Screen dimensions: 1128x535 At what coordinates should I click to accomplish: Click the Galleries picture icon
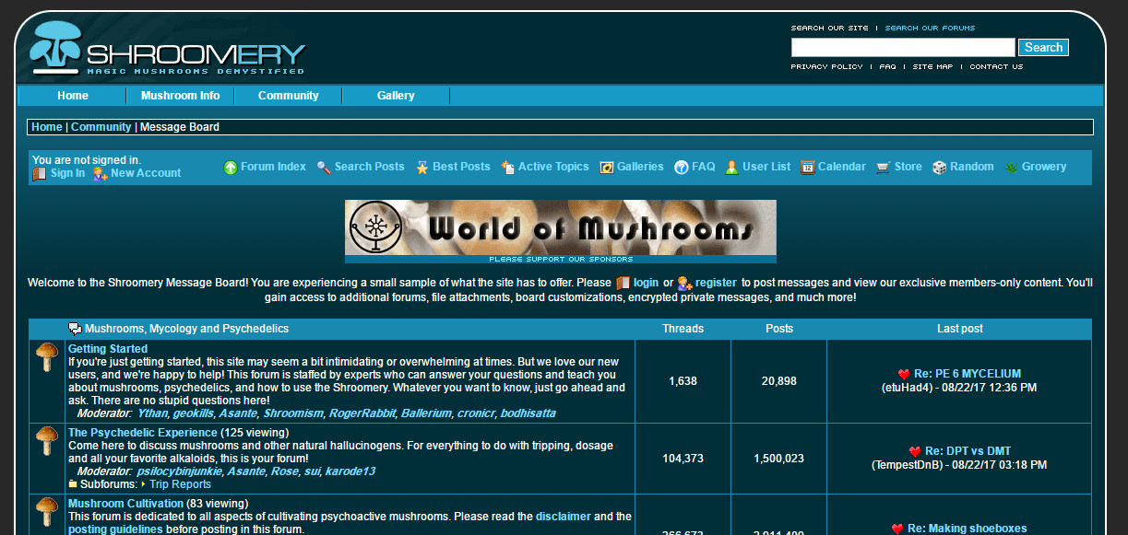[607, 168]
